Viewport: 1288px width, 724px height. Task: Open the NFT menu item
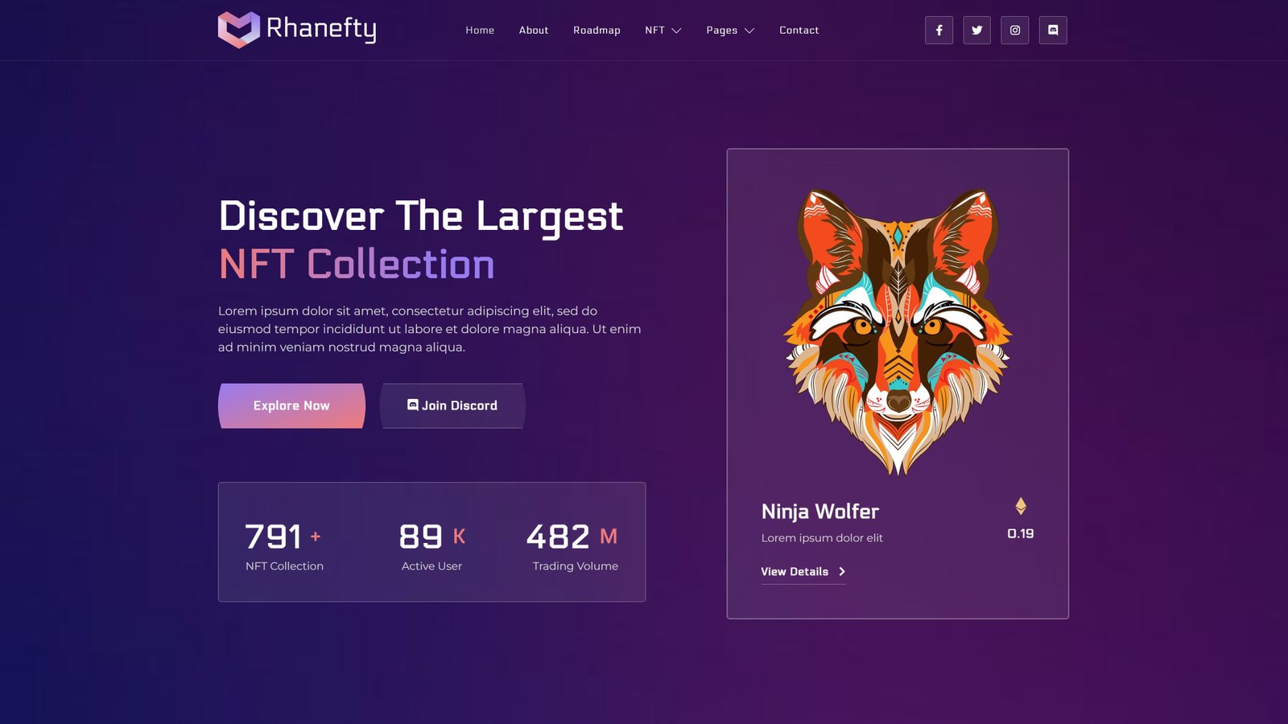pos(654,30)
